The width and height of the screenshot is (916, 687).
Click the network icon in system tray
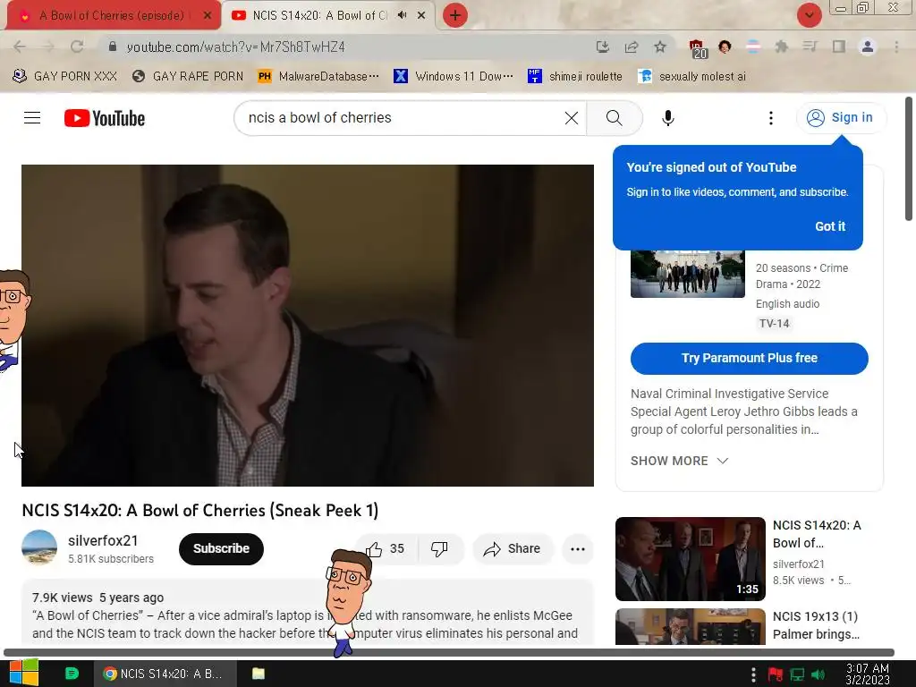click(797, 674)
